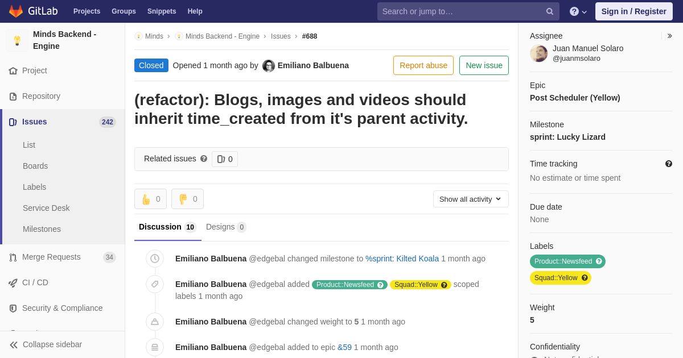683x358 pixels.
Task: Click the Squad::Yellow label in sidebar
Action: 560,278
